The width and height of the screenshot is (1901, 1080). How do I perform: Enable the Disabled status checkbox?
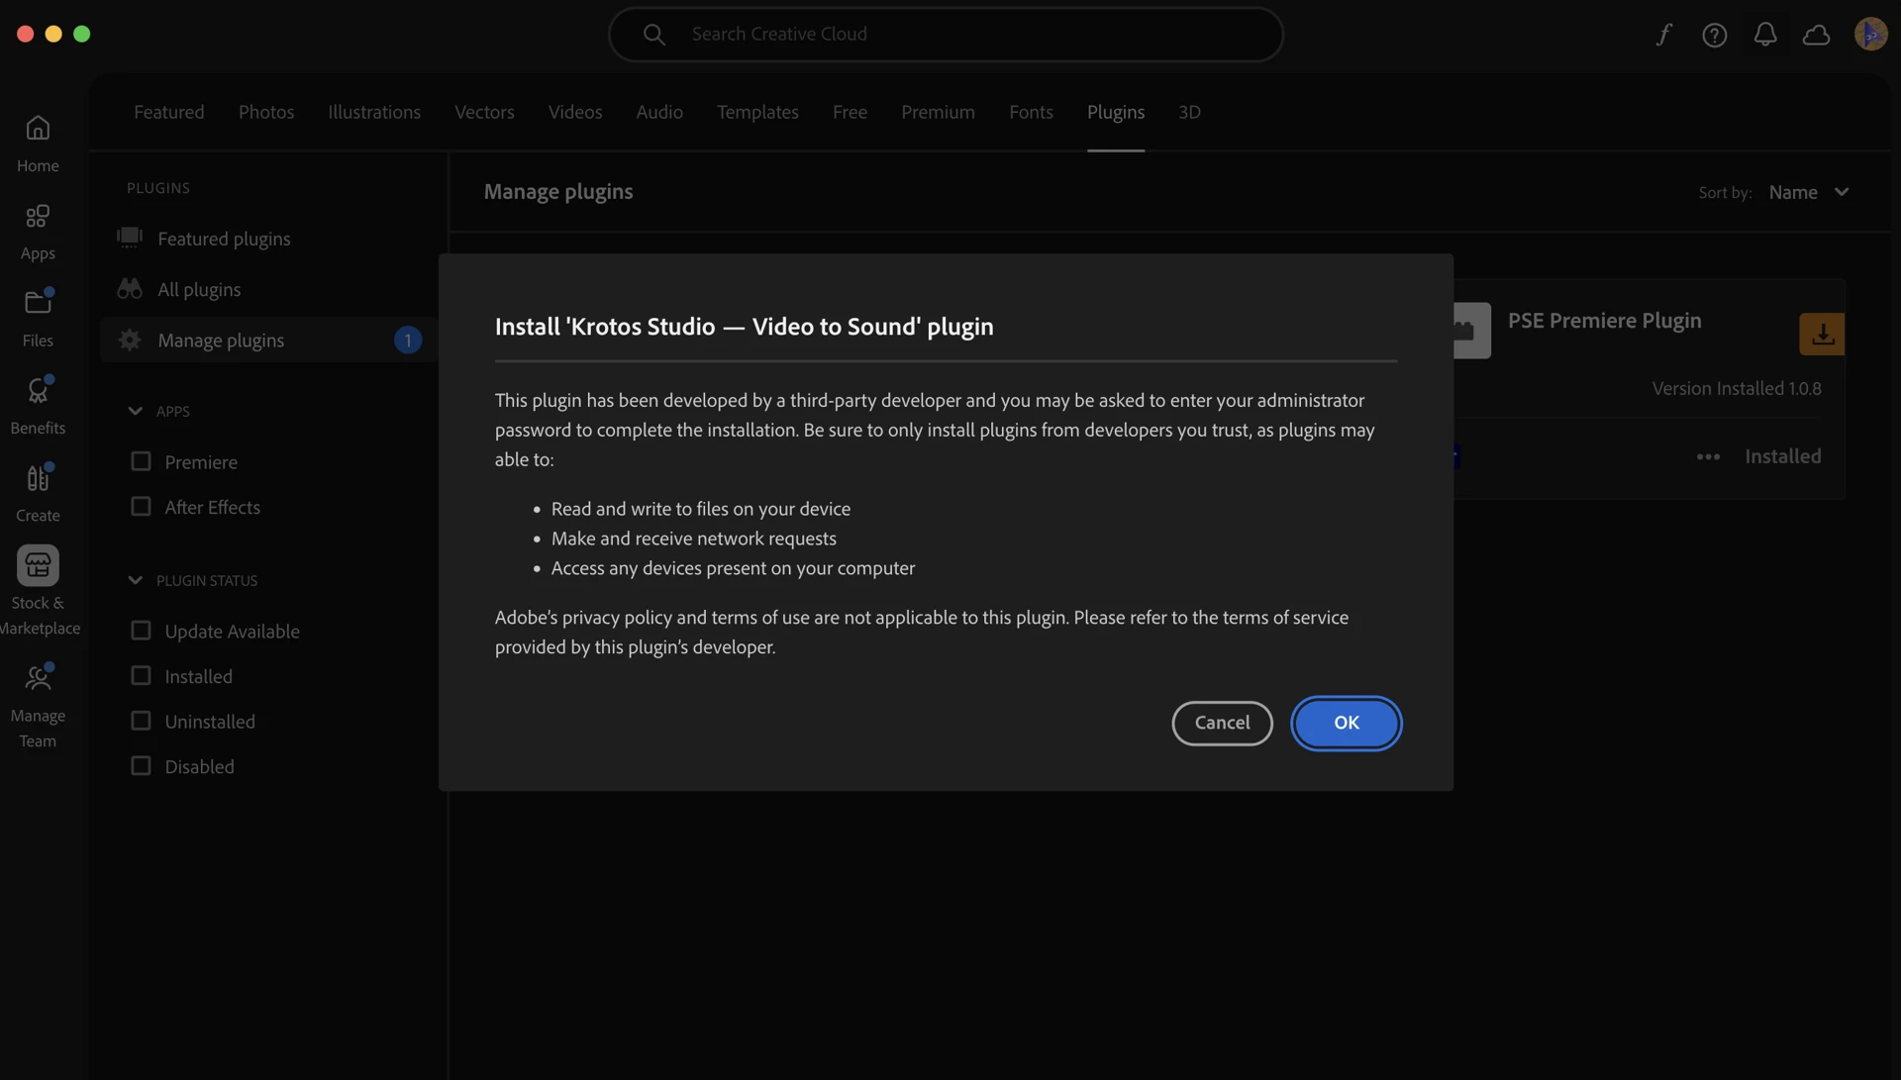[141, 766]
